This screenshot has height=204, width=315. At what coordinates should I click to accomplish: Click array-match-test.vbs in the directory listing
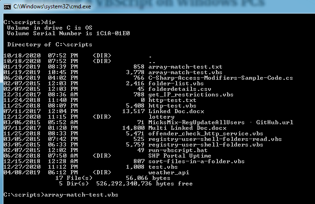tap(185, 72)
